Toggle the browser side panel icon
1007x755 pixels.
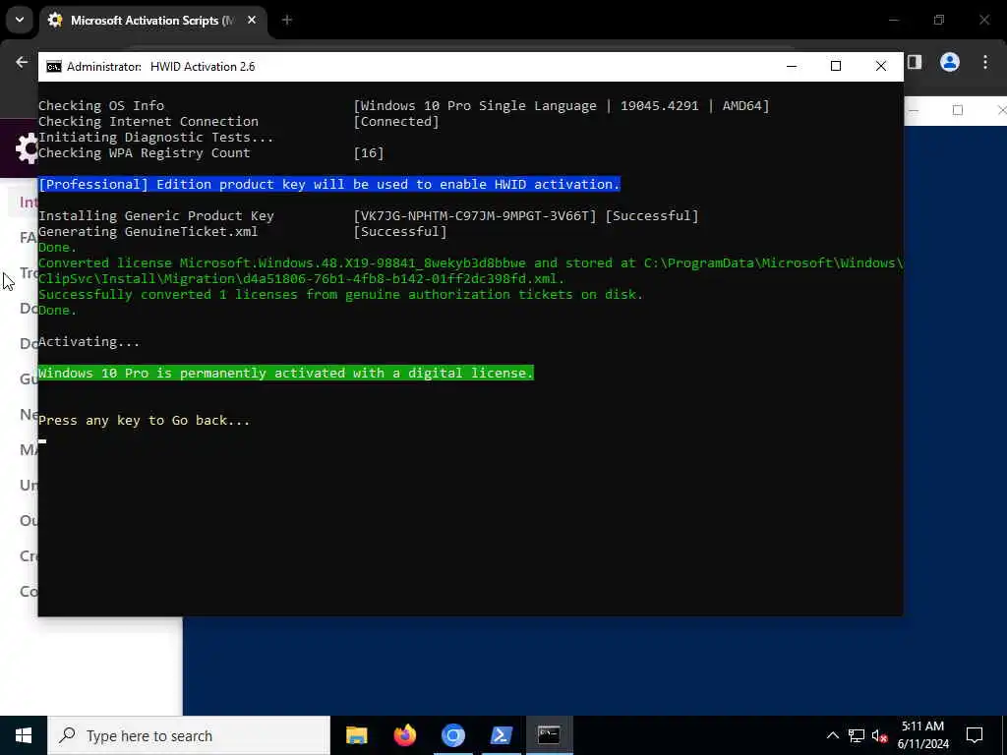[x=915, y=62]
